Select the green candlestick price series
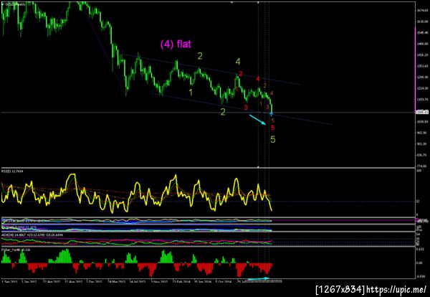This screenshot has width=430, height=297. 136,57
